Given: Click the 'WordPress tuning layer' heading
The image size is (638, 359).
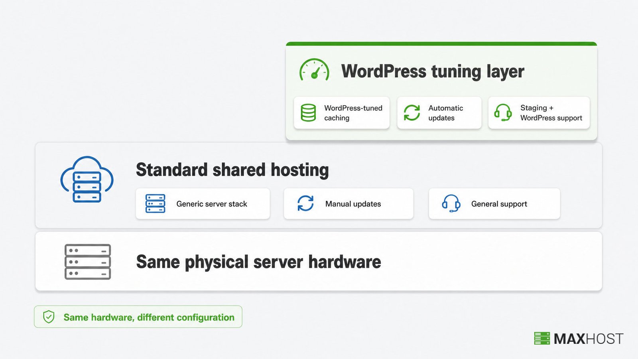Looking at the screenshot, I should coord(433,71).
